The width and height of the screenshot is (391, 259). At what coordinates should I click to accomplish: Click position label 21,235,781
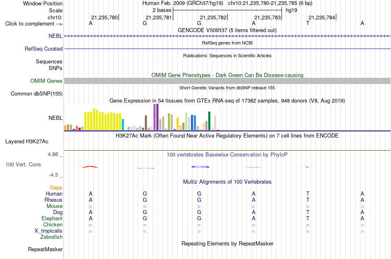pos(159,17)
